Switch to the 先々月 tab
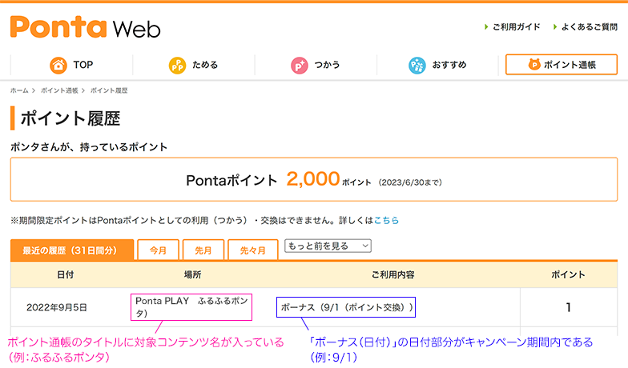The height and width of the screenshot is (368, 628). pos(253,250)
